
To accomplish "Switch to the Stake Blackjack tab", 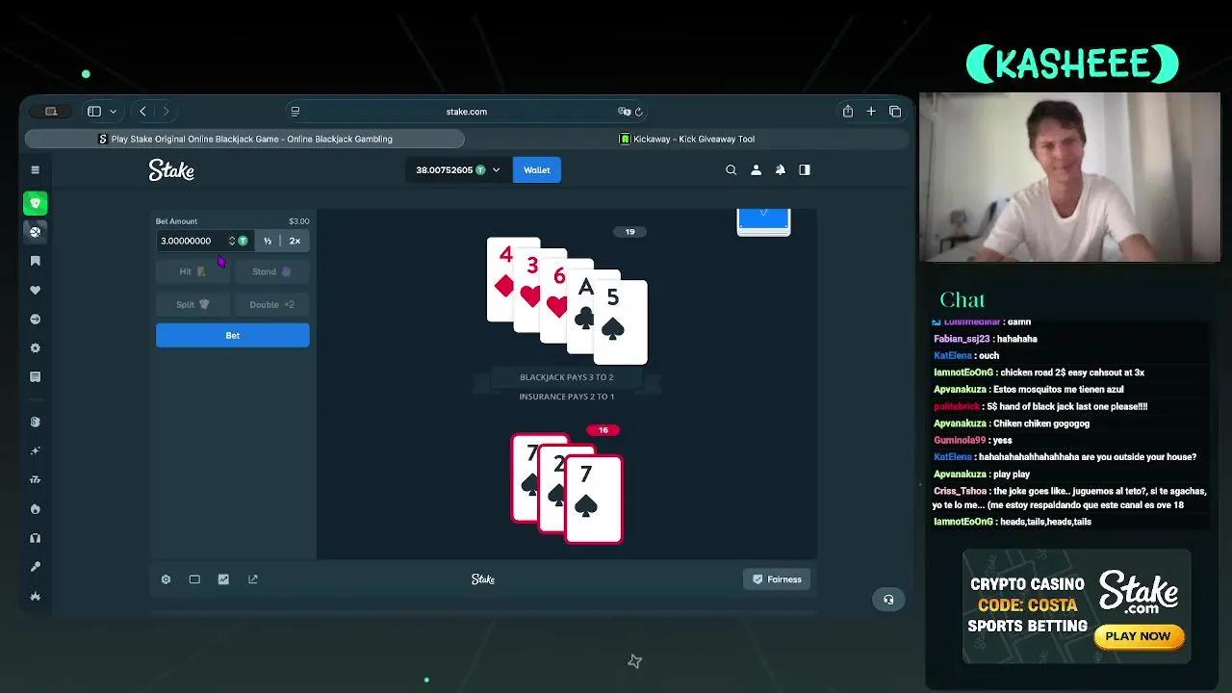I will point(244,139).
